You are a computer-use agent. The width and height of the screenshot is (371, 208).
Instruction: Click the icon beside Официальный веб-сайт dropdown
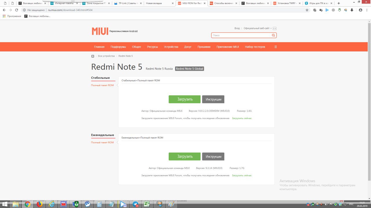click(x=275, y=28)
